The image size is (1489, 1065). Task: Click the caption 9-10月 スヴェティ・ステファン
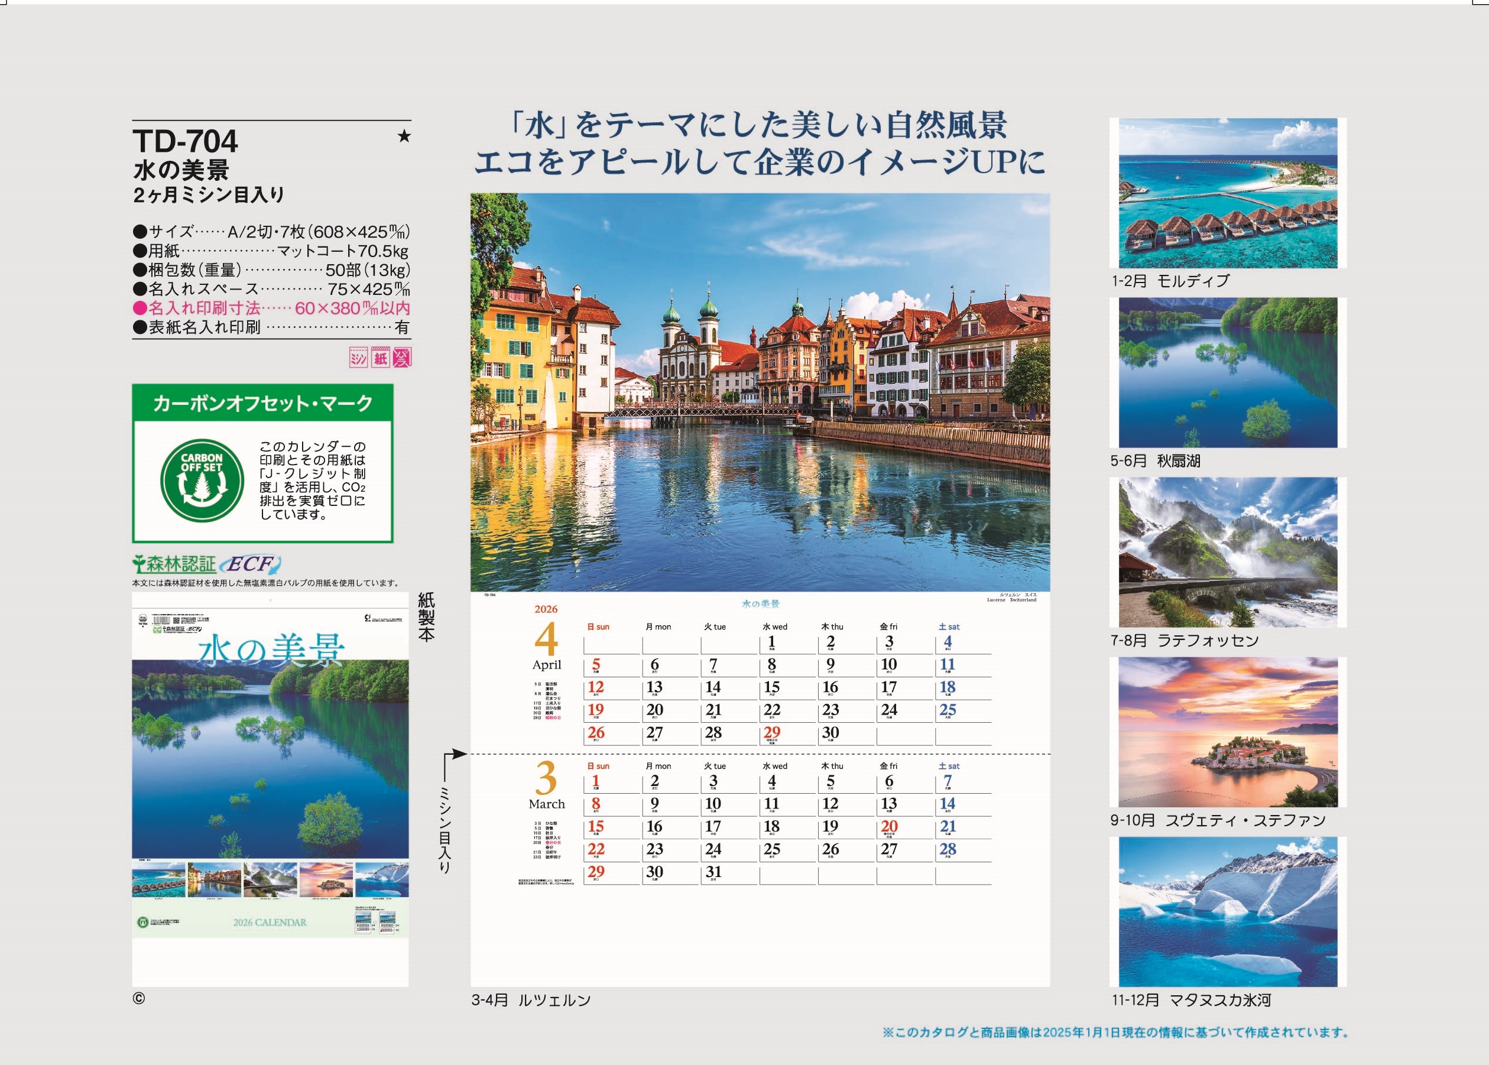pyautogui.click(x=1218, y=820)
